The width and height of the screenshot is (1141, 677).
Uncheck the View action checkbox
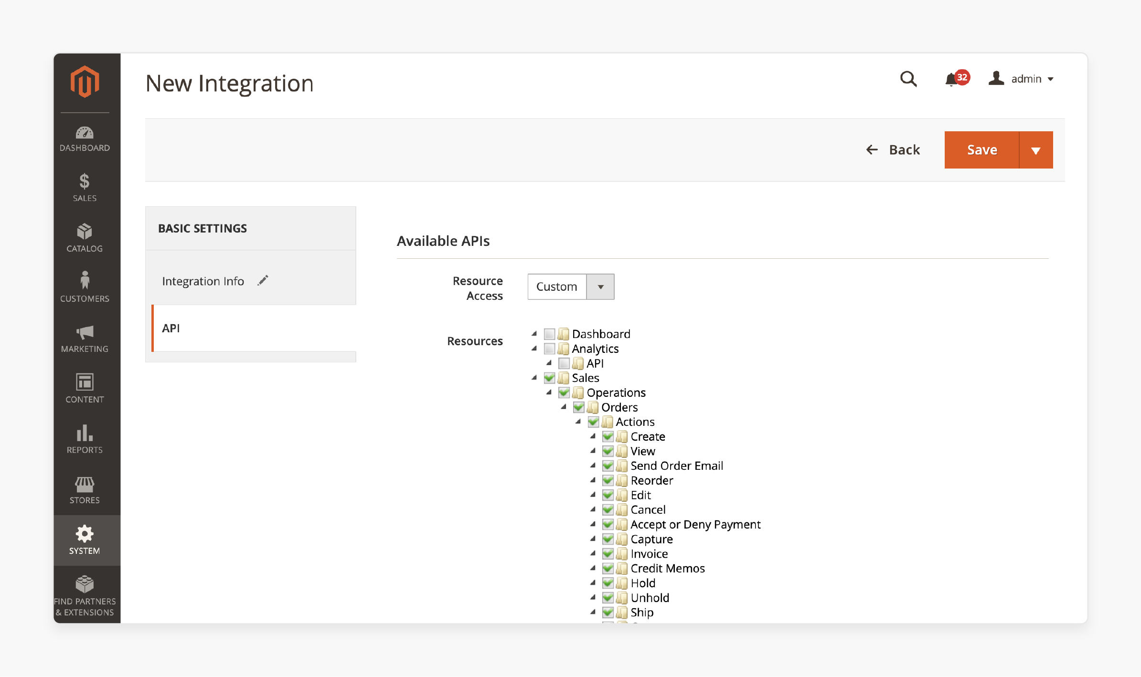[608, 451]
